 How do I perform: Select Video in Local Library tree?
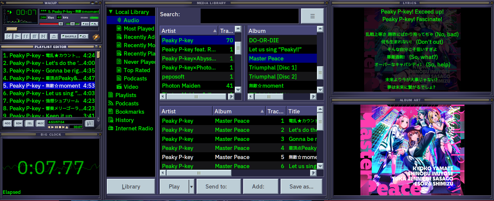point(131,87)
